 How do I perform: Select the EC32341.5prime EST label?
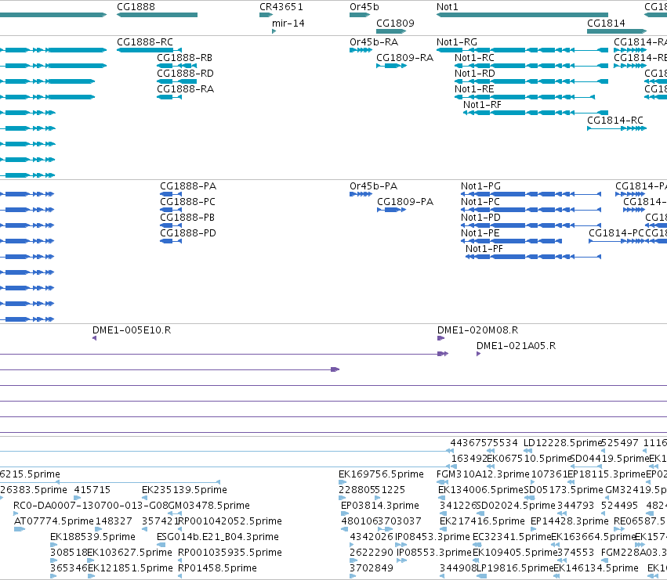[512, 537]
